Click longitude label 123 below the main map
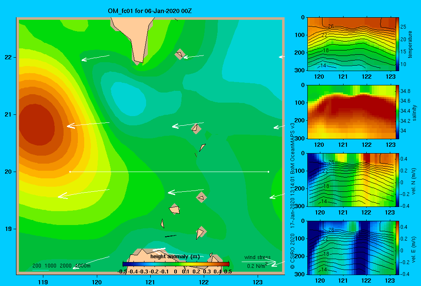421x286 pixels. click(258, 282)
